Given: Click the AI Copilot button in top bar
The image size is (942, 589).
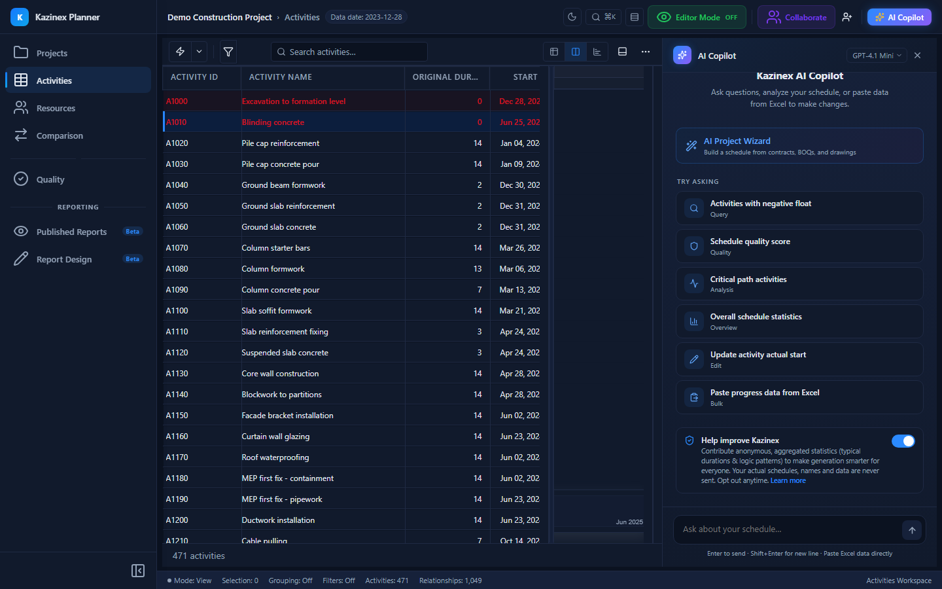Looking at the screenshot, I should pos(899,17).
